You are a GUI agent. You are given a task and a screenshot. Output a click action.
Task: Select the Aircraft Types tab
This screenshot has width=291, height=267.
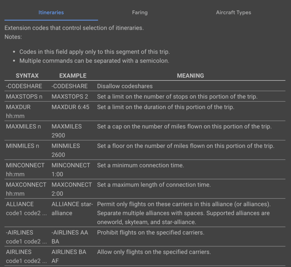[x=233, y=12]
